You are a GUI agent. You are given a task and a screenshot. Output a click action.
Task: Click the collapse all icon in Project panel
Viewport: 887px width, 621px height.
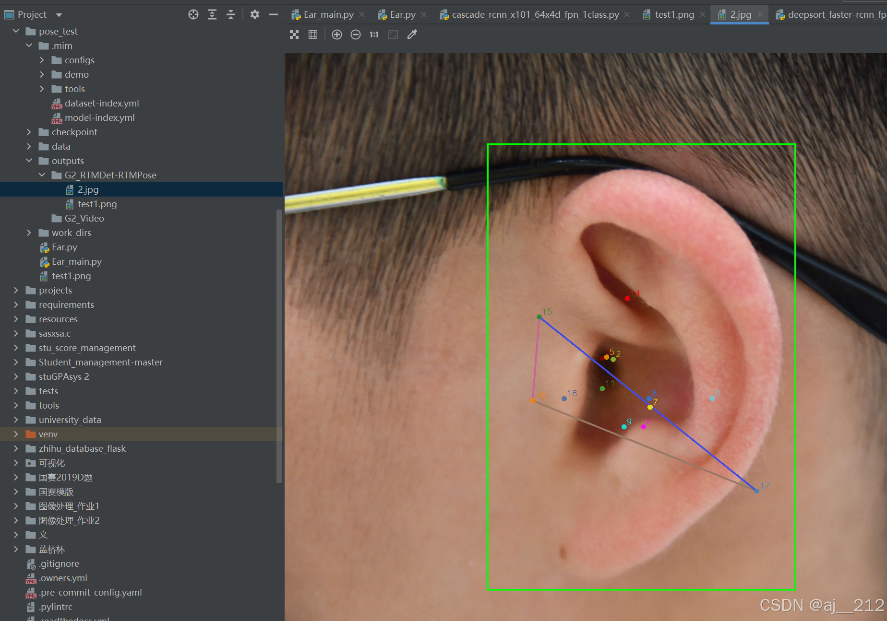pos(231,14)
